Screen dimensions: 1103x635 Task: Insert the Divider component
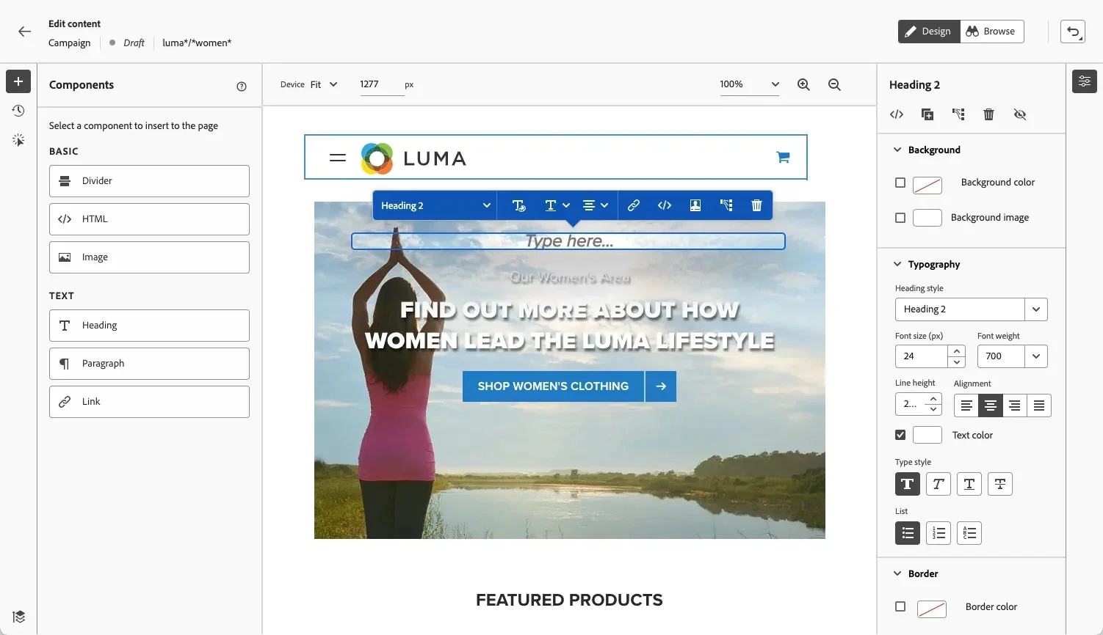tap(149, 181)
